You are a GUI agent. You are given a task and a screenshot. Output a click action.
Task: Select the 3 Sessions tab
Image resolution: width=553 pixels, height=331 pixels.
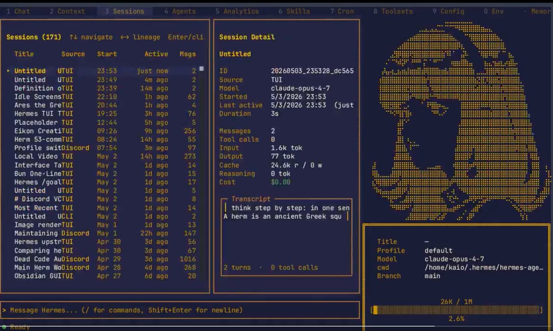click(x=124, y=11)
